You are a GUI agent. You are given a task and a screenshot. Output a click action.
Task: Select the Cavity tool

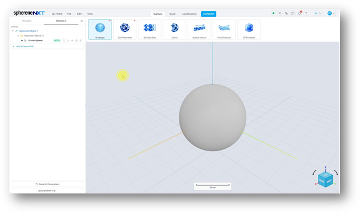(x=174, y=29)
